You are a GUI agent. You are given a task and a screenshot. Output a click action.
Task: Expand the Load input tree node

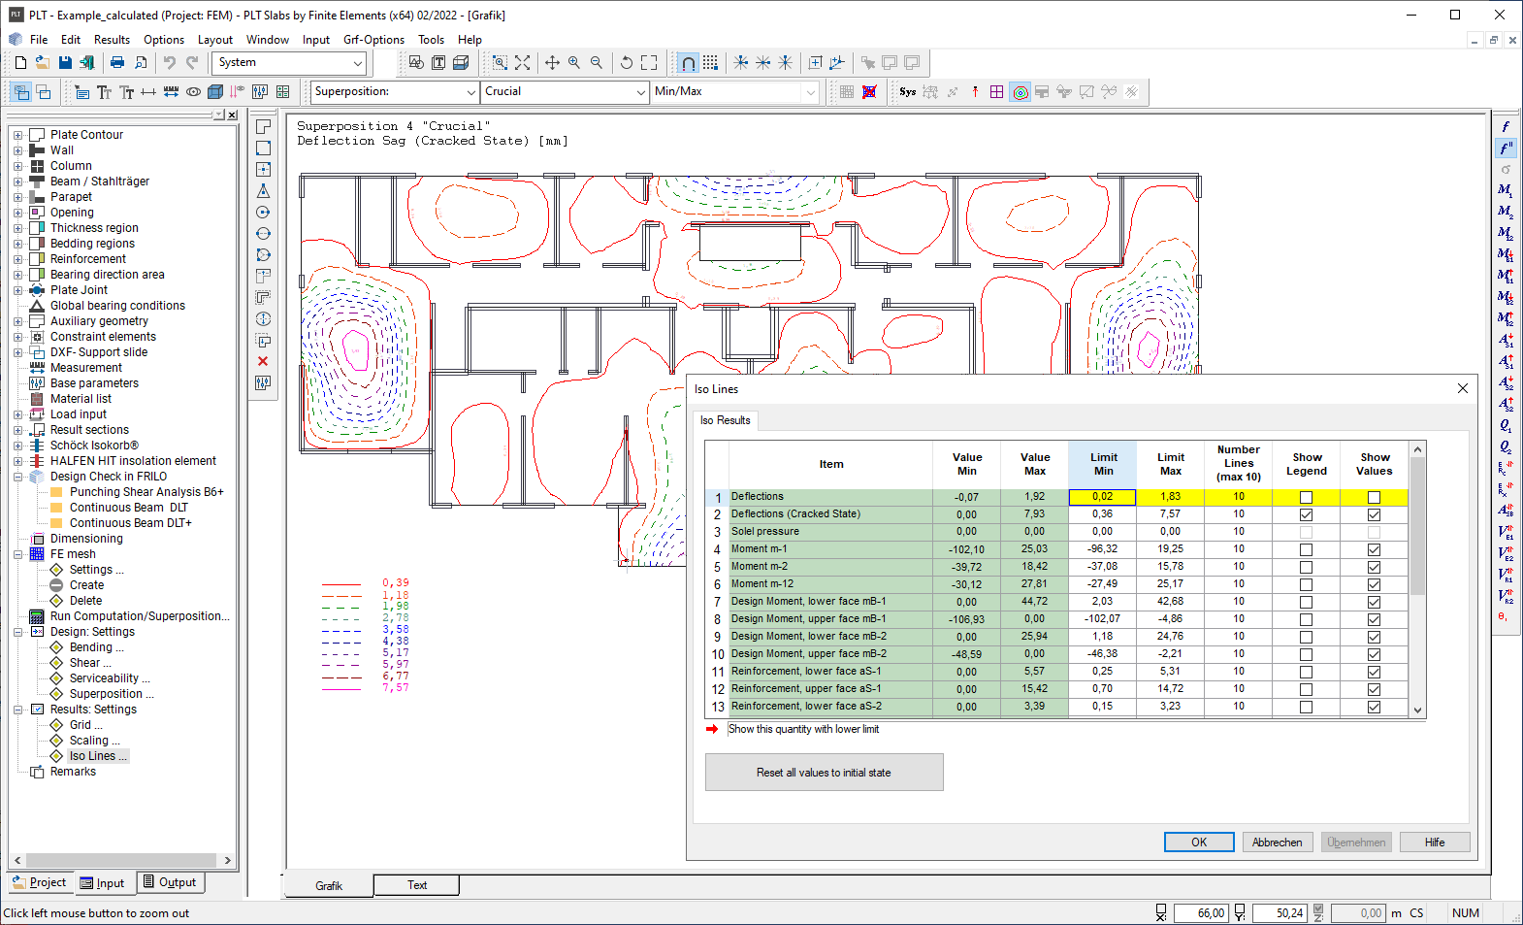tap(17, 414)
